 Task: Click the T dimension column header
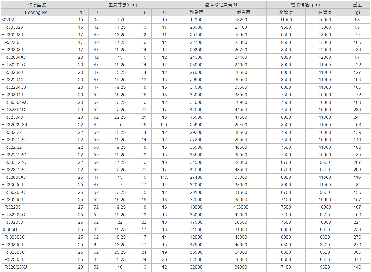tap(120, 12)
